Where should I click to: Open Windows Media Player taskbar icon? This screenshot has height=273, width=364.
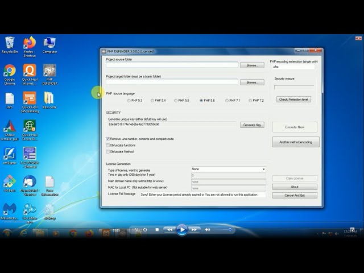click(x=56, y=233)
